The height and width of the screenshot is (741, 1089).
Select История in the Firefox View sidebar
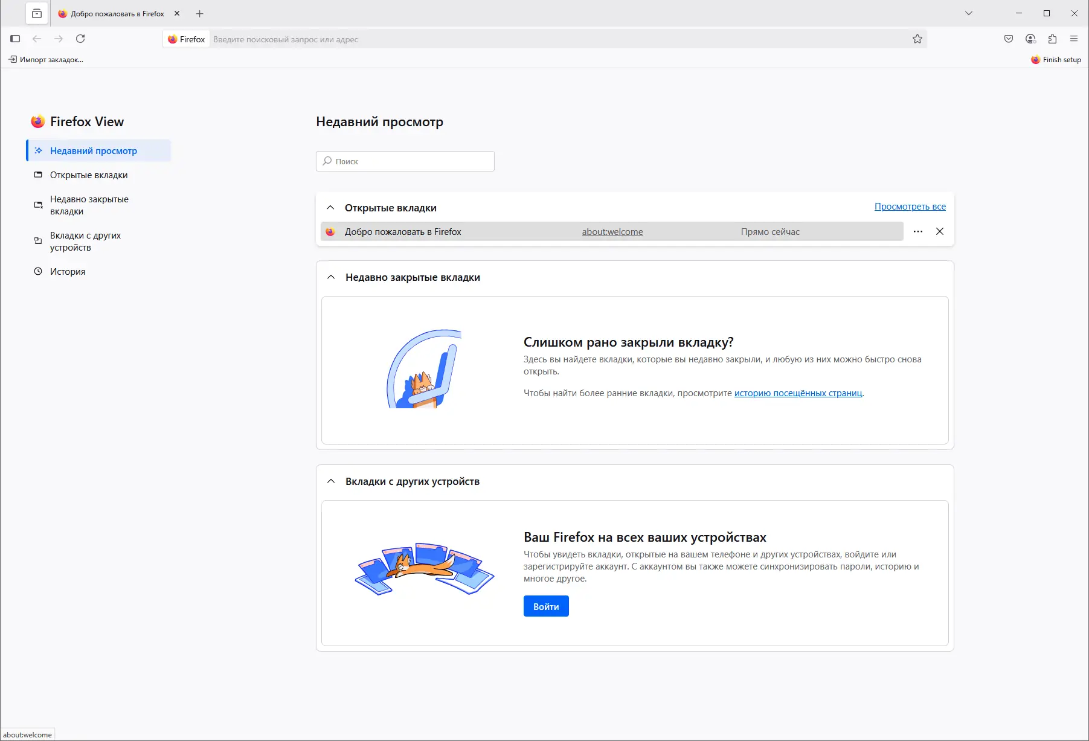click(x=68, y=271)
